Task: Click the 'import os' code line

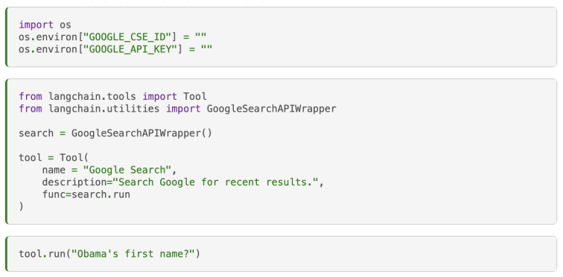Action: [45, 25]
